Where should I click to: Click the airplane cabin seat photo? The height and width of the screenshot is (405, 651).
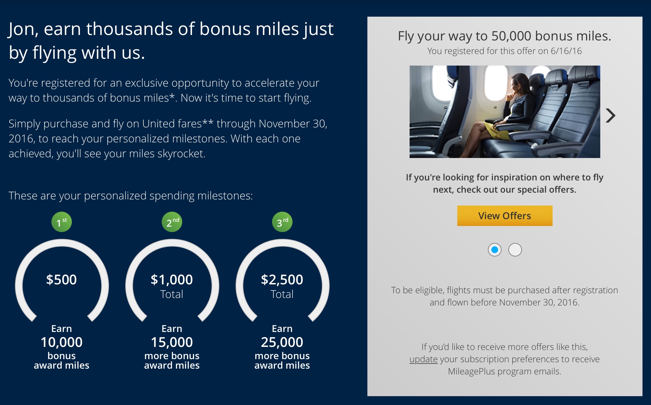click(505, 112)
